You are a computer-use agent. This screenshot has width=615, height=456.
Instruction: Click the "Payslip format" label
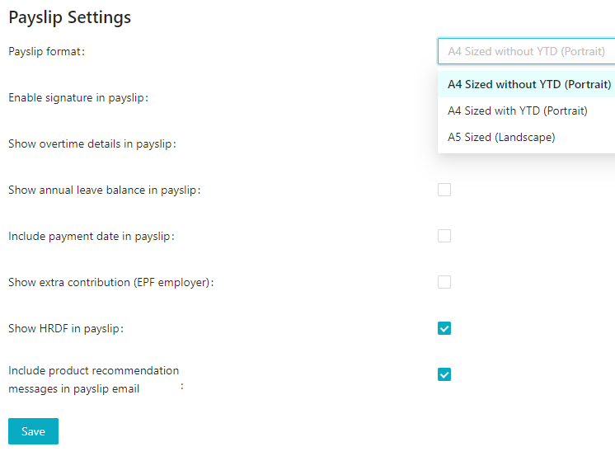tap(46, 51)
